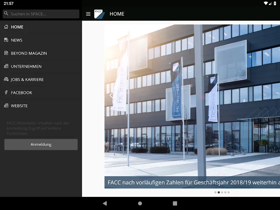Open the FACC building slide image
The width and height of the screenshot is (280, 210).
[192, 100]
